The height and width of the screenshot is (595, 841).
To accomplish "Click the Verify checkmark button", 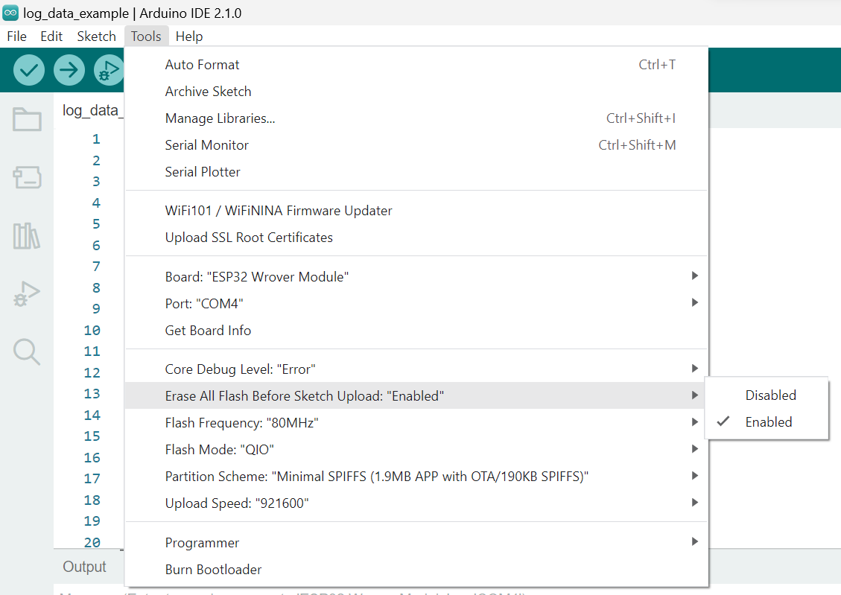I will (x=29, y=70).
